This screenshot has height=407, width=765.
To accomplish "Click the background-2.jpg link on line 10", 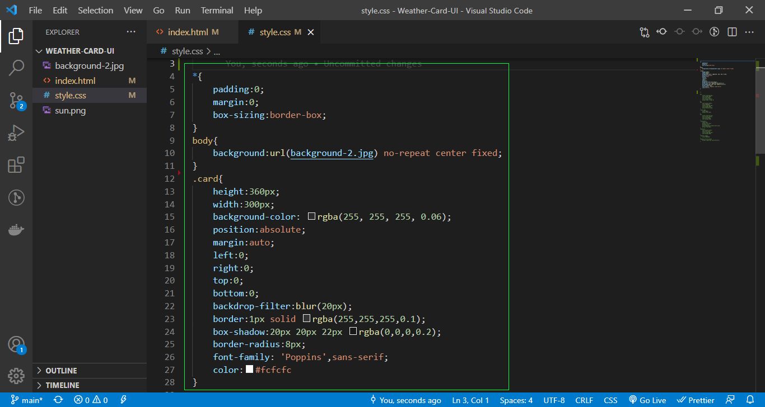I will (332, 153).
